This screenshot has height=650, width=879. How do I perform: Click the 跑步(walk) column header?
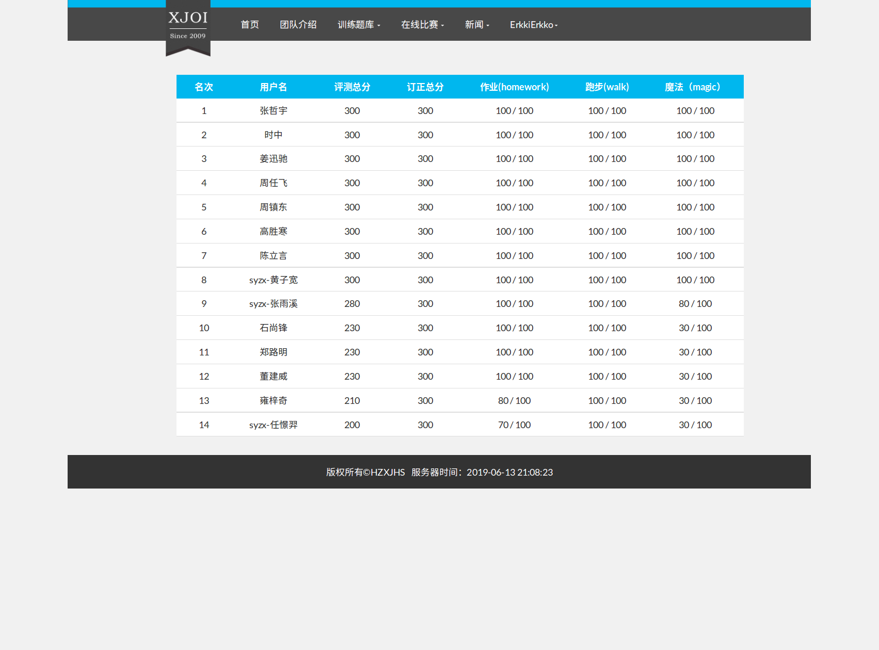607,87
